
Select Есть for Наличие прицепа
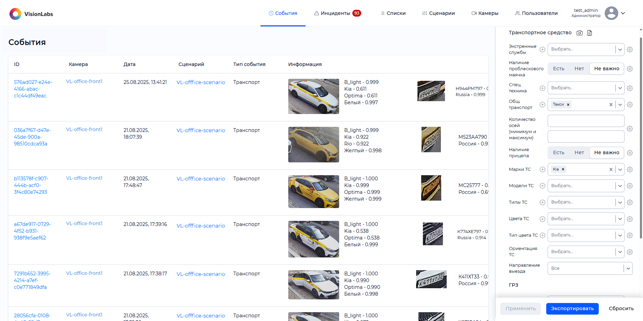[x=559, y=153]
